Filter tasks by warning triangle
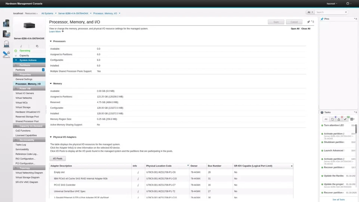Screen dimensions: 359x202 point(339,119)
